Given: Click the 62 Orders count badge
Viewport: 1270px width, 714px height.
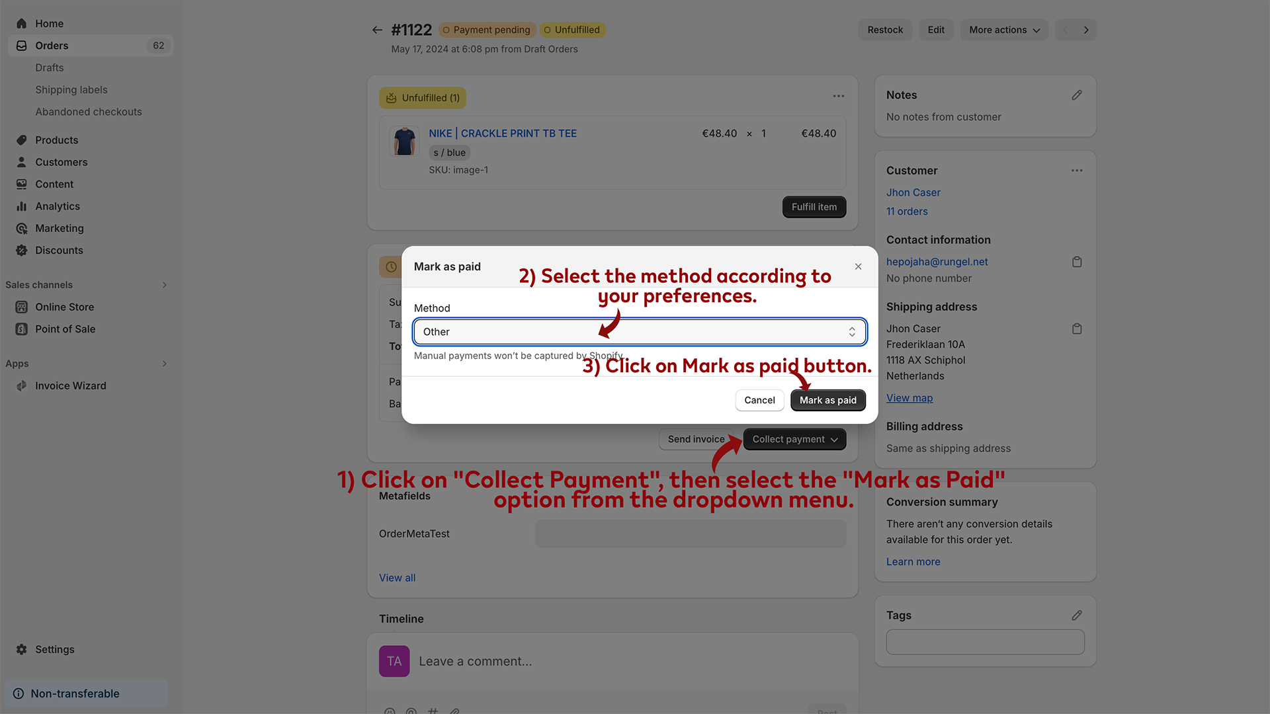Looking at the screenshot, I should click(159, 46).
